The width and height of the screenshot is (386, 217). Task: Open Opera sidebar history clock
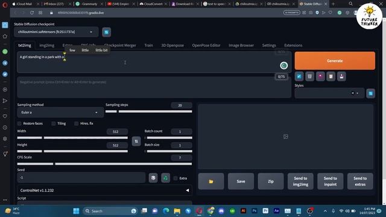[5, 127]
